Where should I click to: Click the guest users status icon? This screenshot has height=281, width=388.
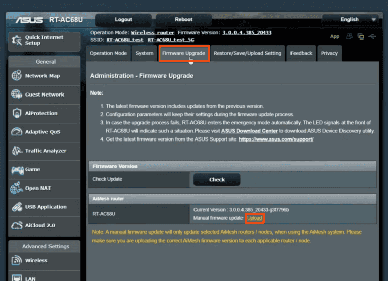coord(349,36)
